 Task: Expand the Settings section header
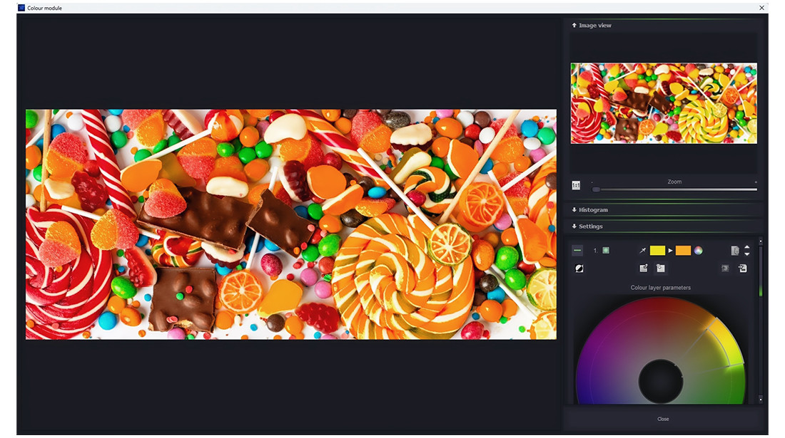point(587,226)
